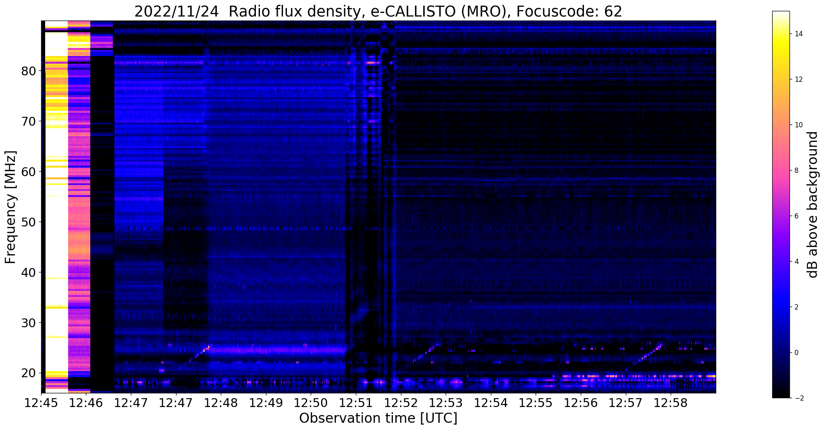Click the 12:58 time tick label
The width and height of the screenshot is (825, 430).
click(671, 403)
